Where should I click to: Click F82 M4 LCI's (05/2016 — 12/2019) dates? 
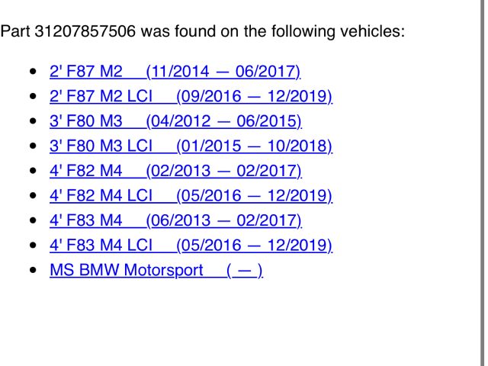point(255,196)
